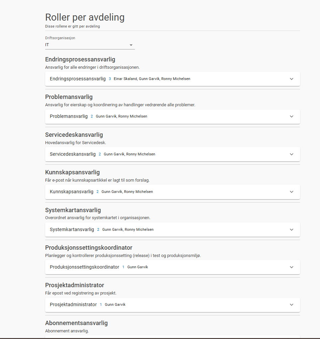
Task: Expand Servicedeskansvarlig using its chevron icon
Action: pyautogui.click(x=291, y=154)
